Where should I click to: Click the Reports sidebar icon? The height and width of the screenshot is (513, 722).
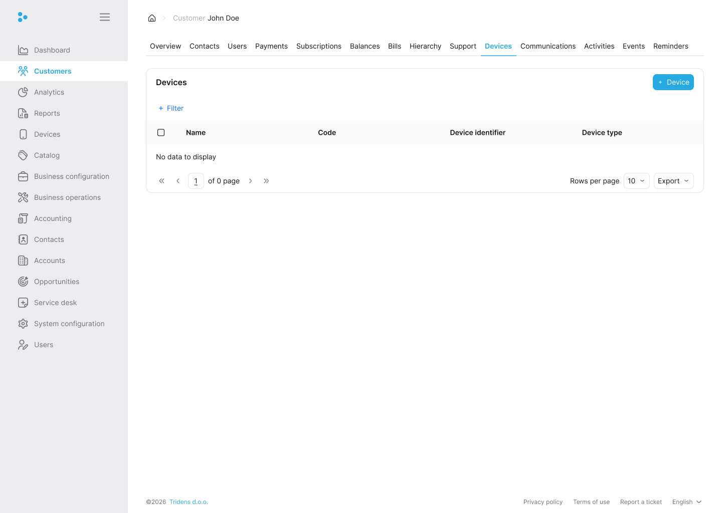click(23, 113)
